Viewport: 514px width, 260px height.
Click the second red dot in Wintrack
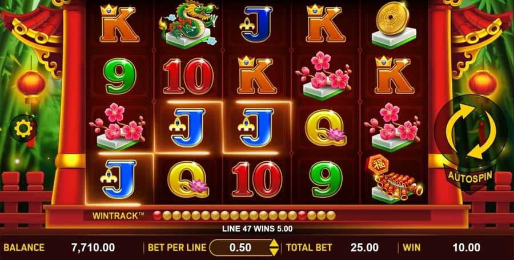pos(302,215)
